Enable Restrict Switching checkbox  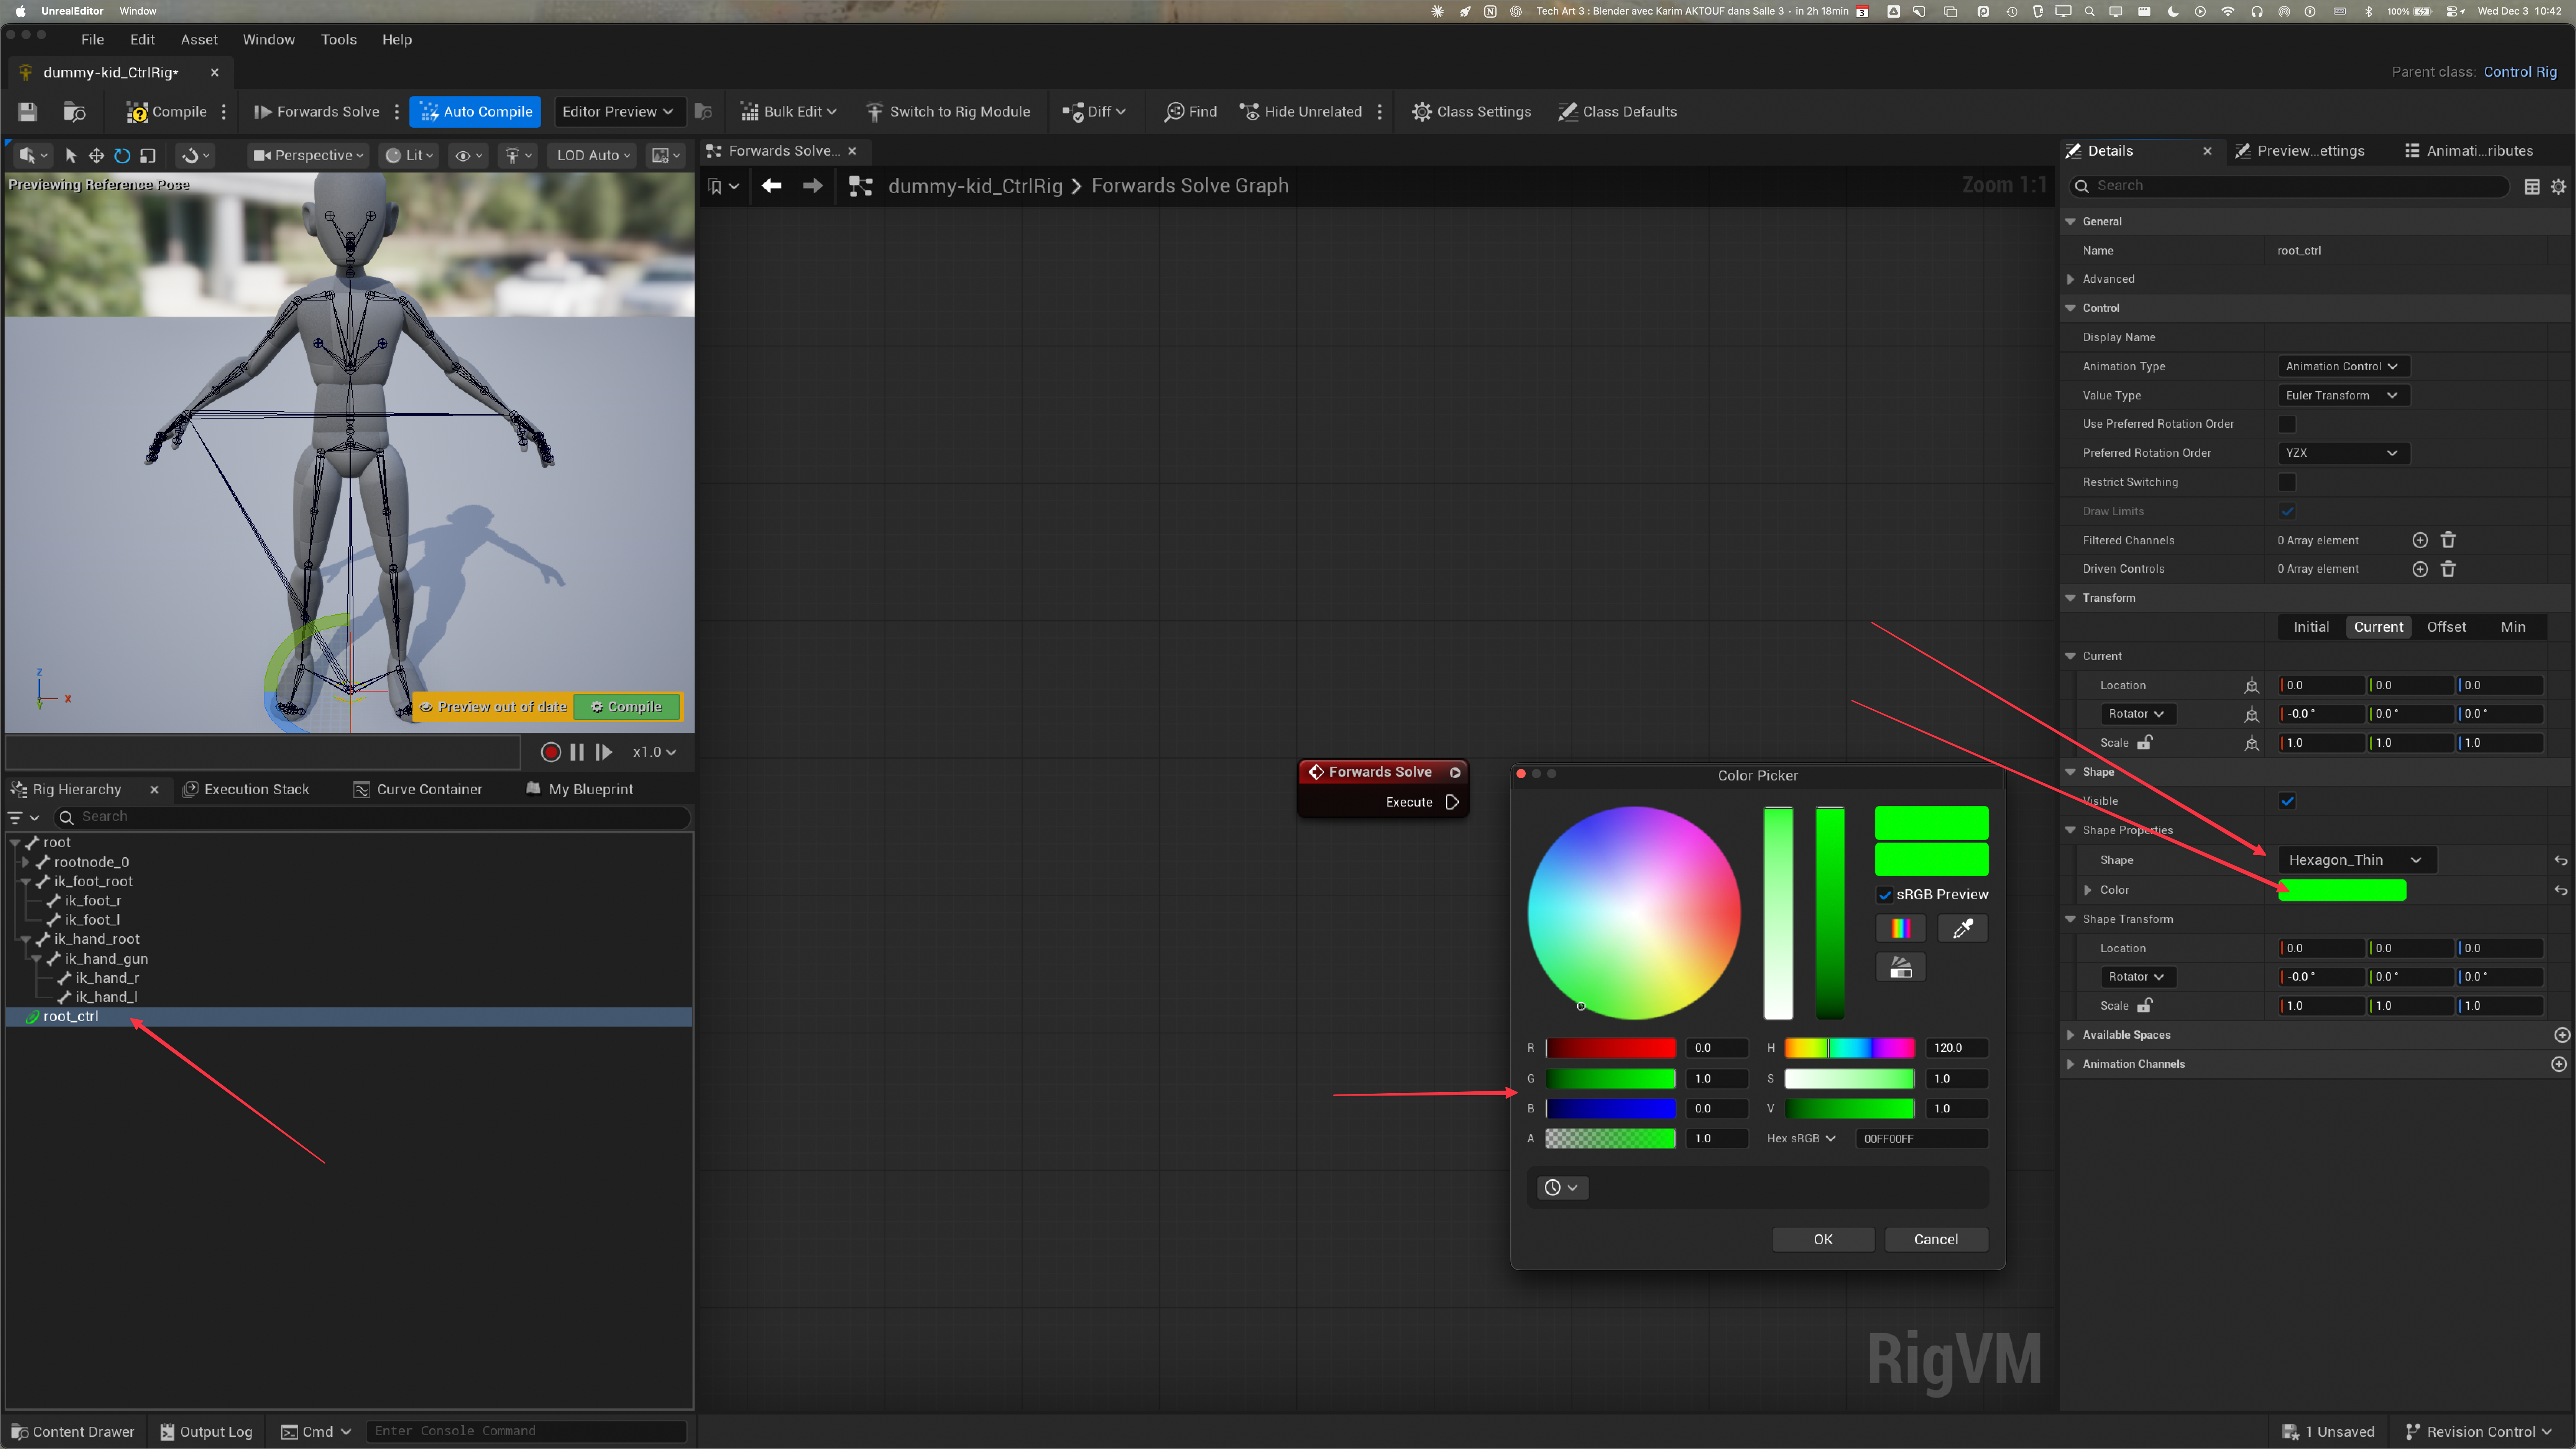(2287, 482)
